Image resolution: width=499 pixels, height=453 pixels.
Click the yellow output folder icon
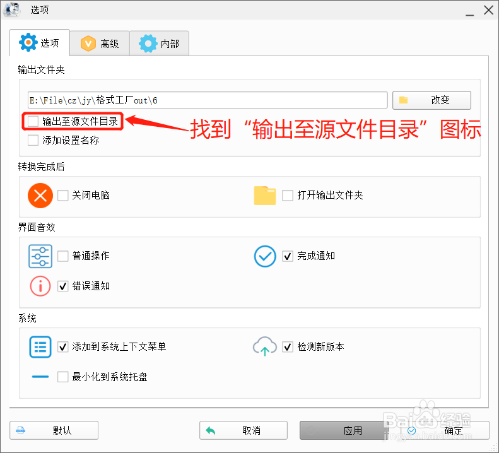pyautogui.click(x=265, y=195)
